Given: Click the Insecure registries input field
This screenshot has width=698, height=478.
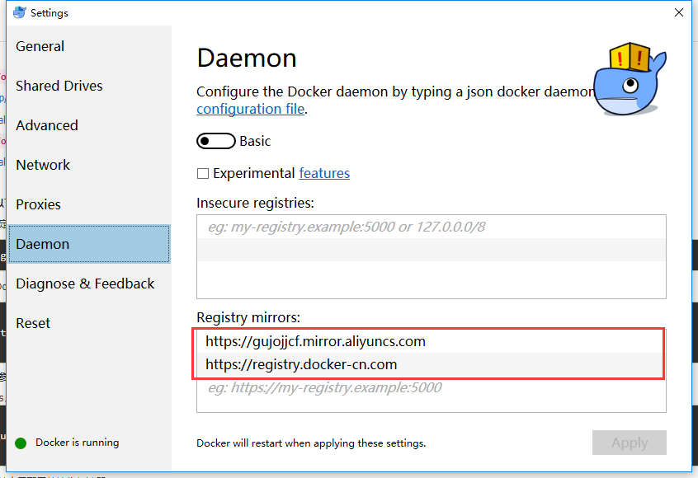Looking at the screenshot, I should (x=432, y=227).
